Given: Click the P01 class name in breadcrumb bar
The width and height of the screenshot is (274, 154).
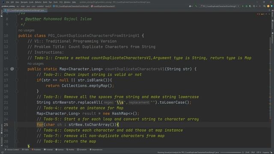Looking at the screenshot, I should 71,6.
